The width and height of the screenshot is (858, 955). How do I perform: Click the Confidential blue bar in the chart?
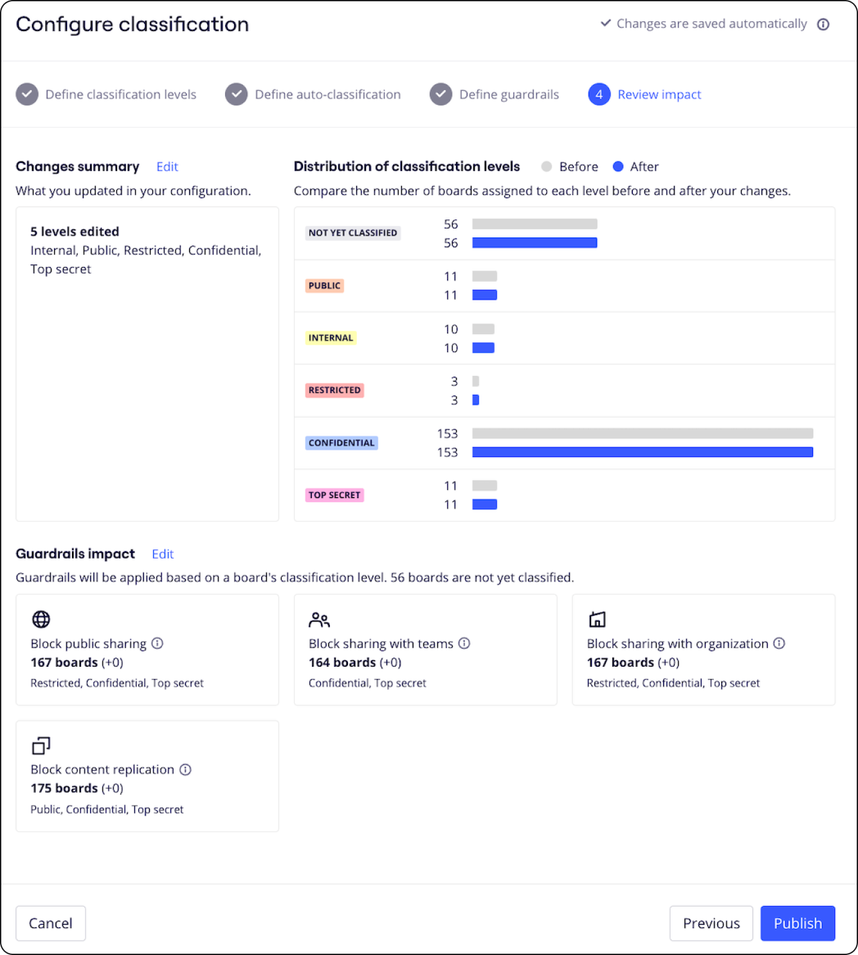[x=642, y=452]
